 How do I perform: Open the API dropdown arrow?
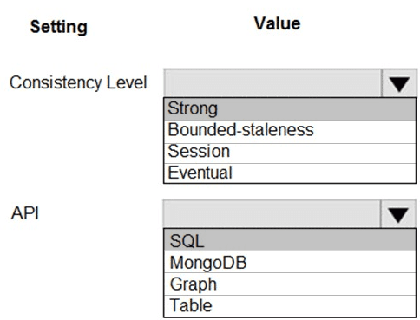pyautogui.click(x=398, y=213)
